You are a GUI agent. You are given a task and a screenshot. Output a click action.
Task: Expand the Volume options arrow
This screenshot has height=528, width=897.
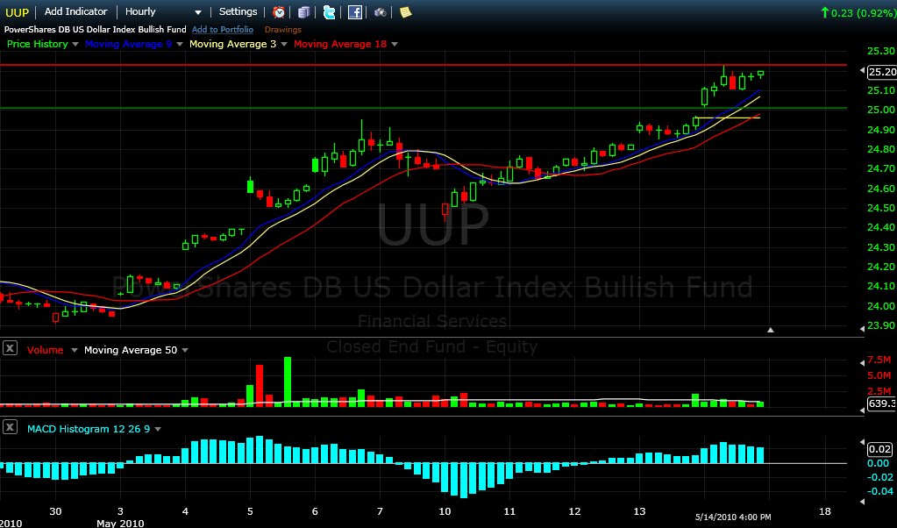pyautogui.click(x=74, y=350)
